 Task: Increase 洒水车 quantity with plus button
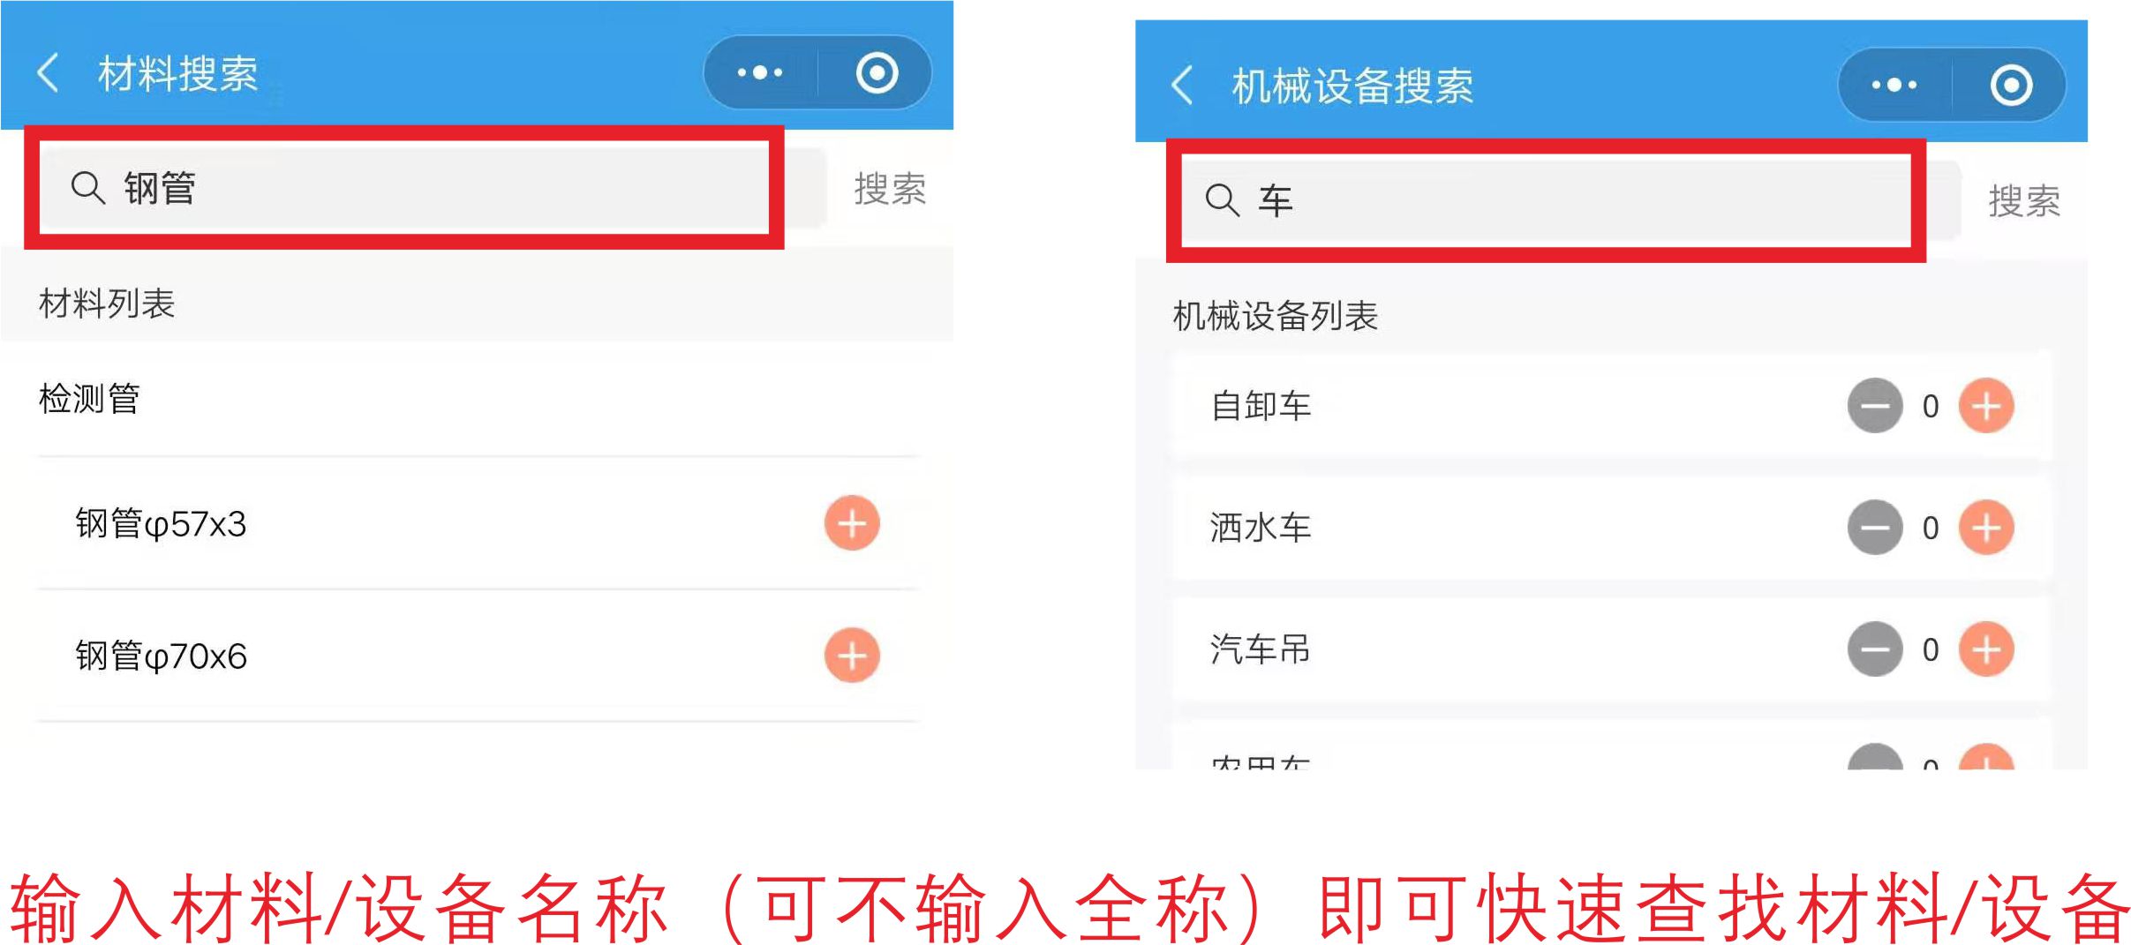(1986, 528)
